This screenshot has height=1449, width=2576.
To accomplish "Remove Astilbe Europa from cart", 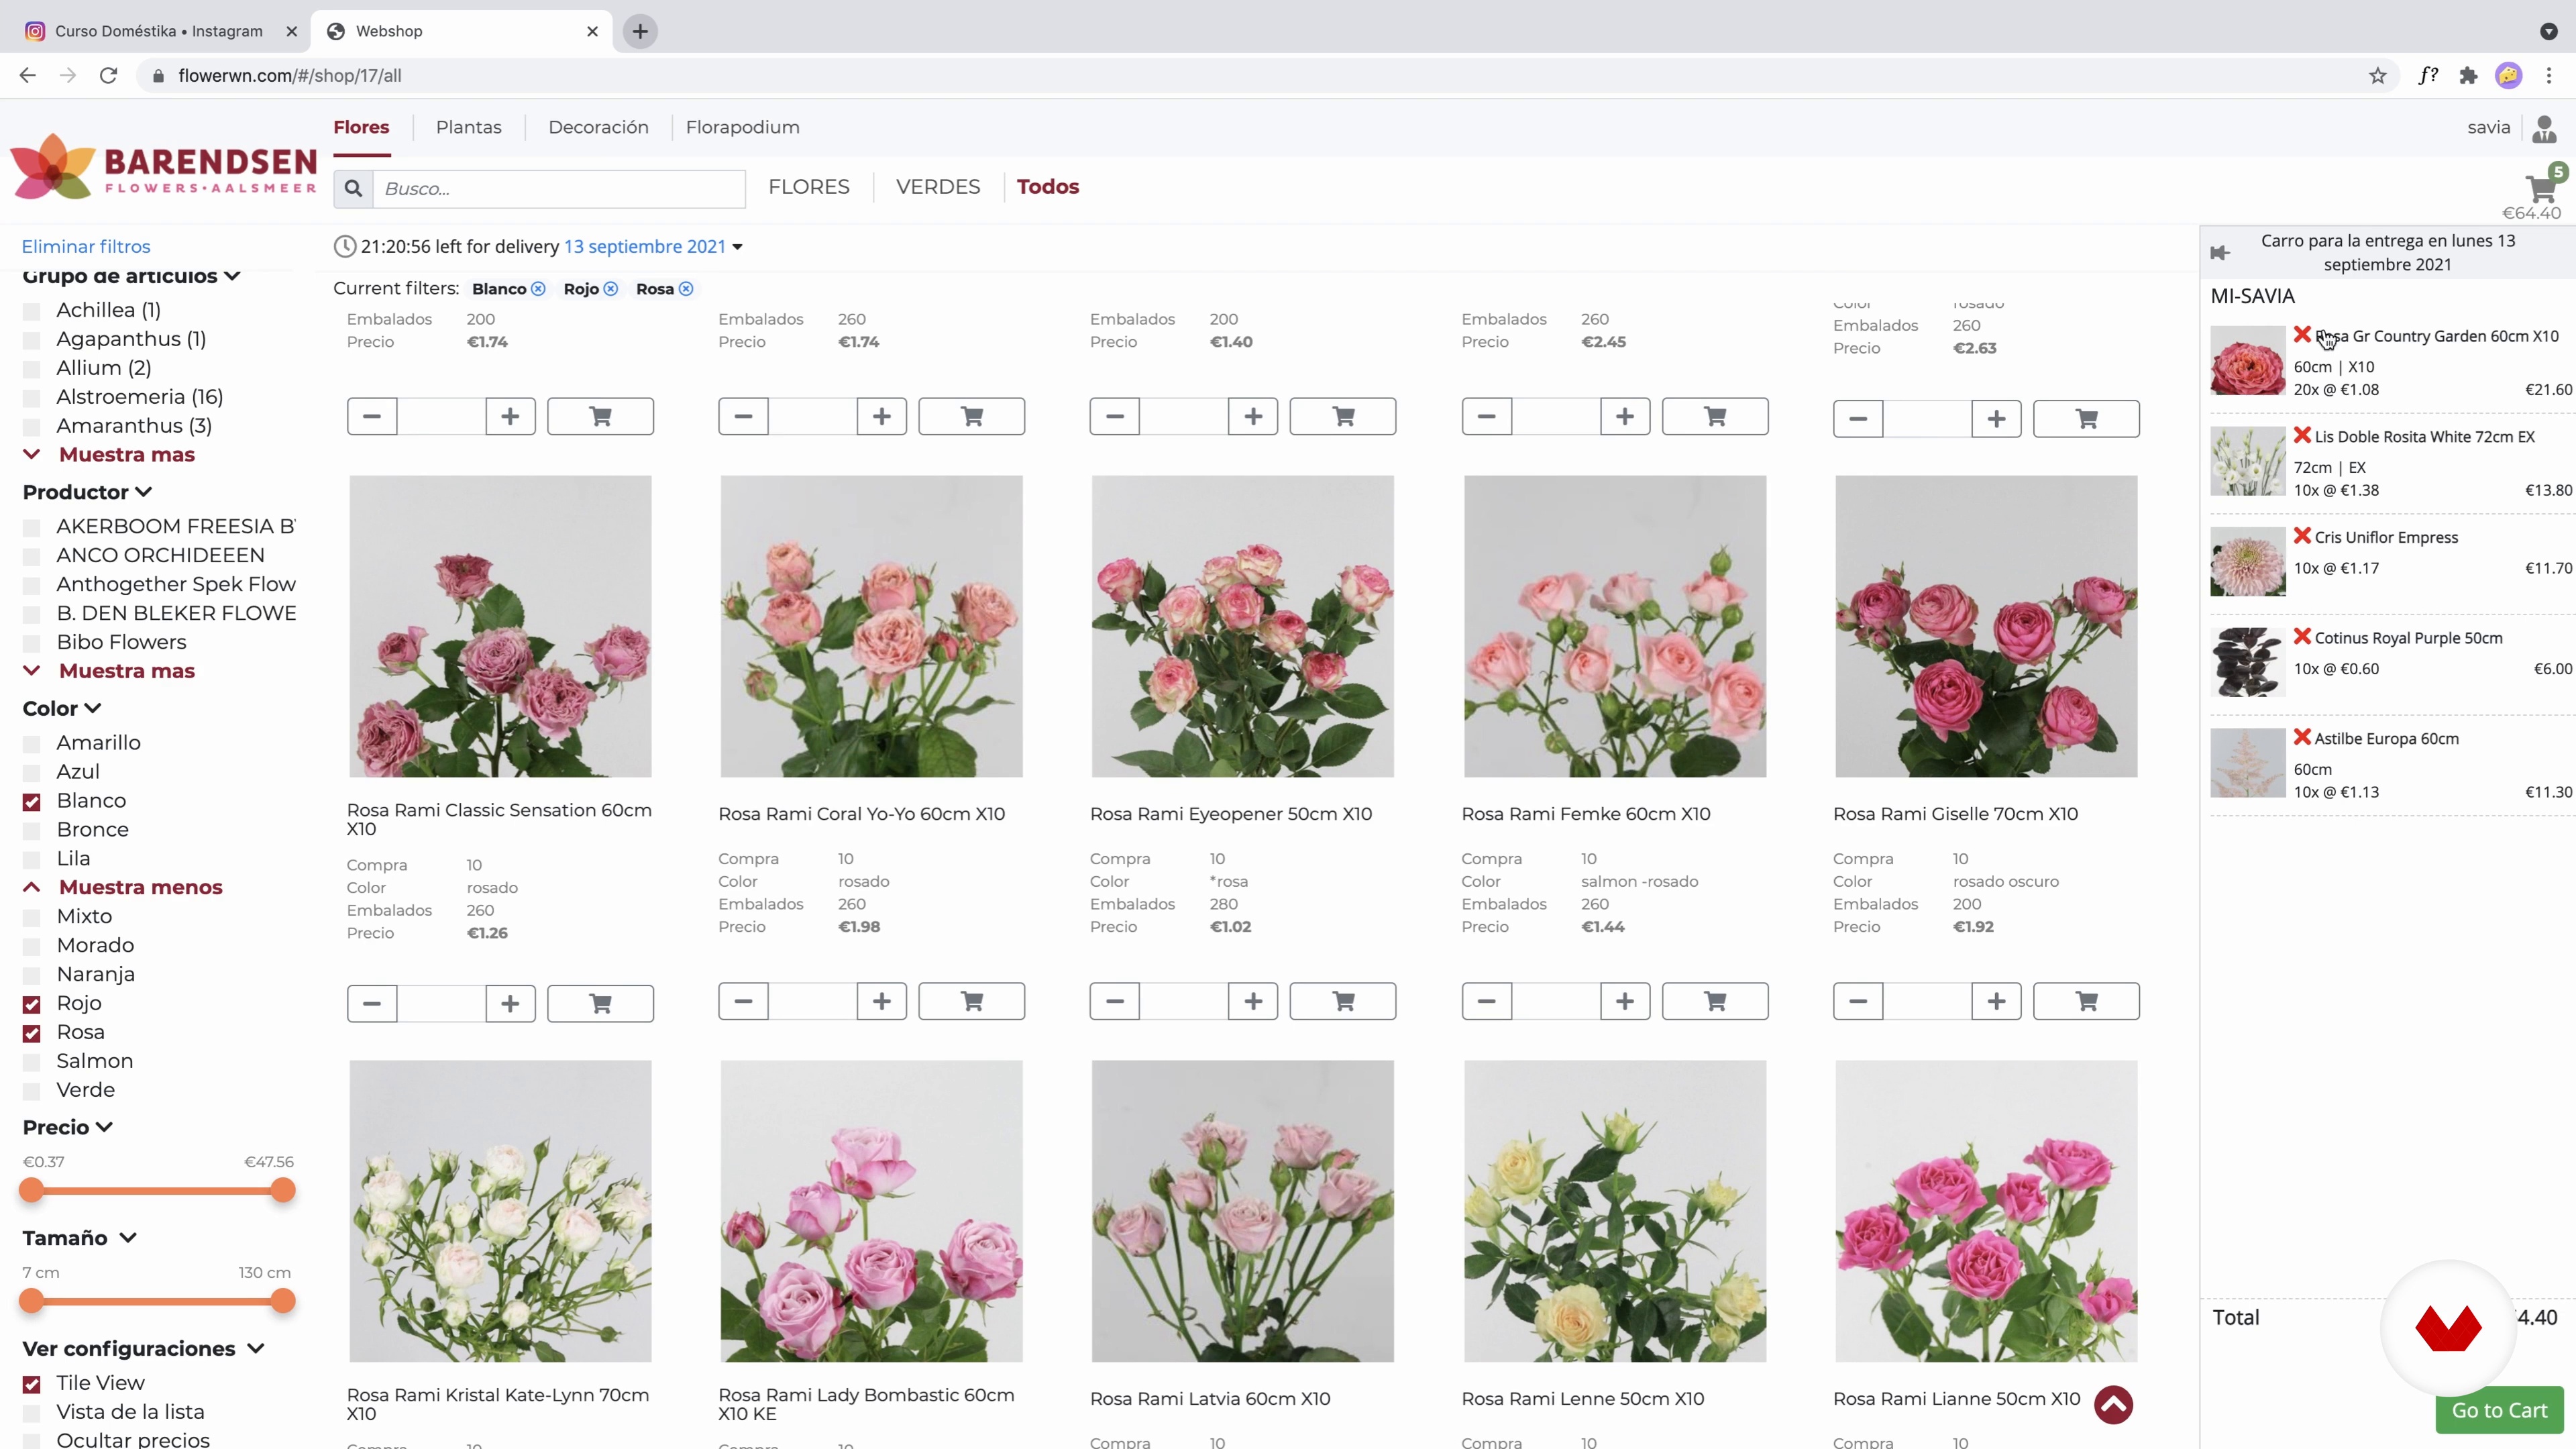I will tap(2302, 737).
